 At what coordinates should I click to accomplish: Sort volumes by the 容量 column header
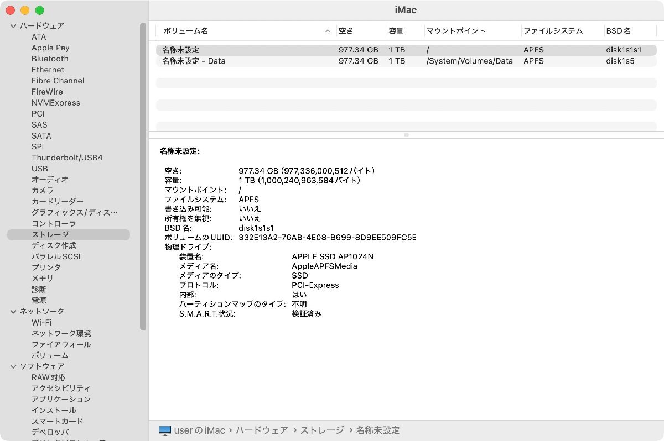coord(395,31)
